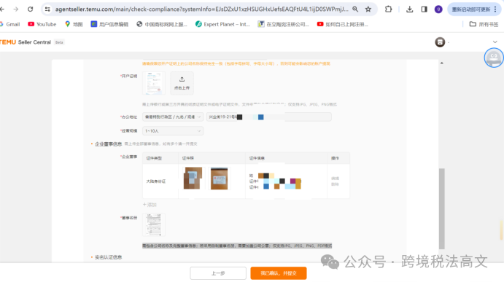Click the delete link in director row
This screenshot has height=282, width=504.
(335, 184)
